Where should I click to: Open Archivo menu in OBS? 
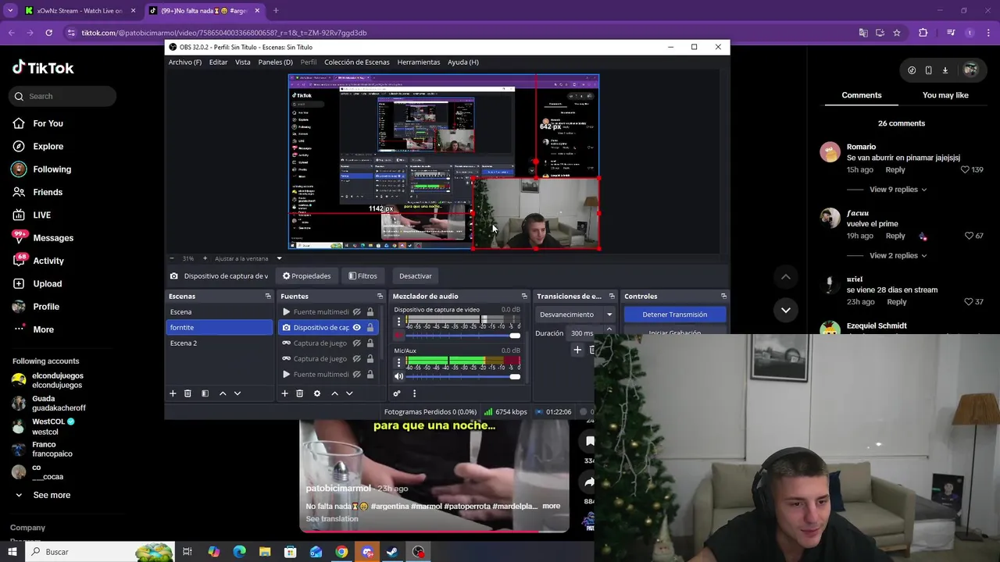(185, 62)
